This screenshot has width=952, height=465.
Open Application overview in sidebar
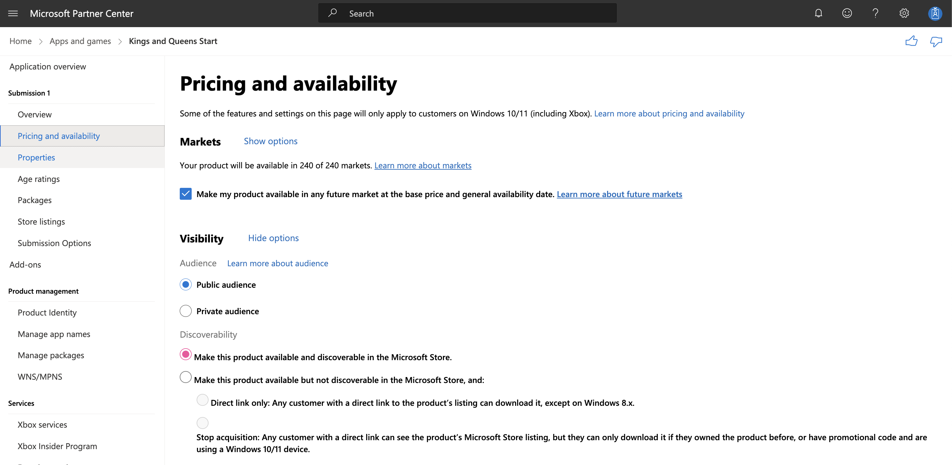tap(48, 66)
